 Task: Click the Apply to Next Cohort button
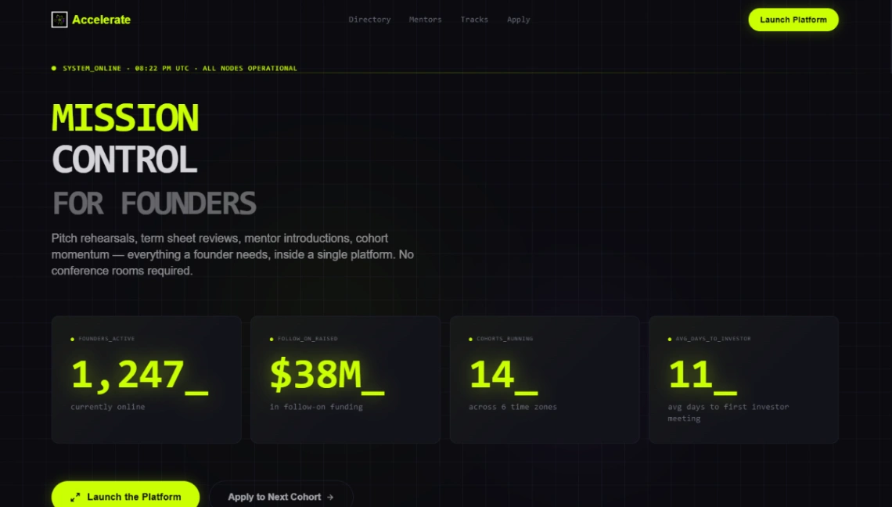[x=281, y=496]
